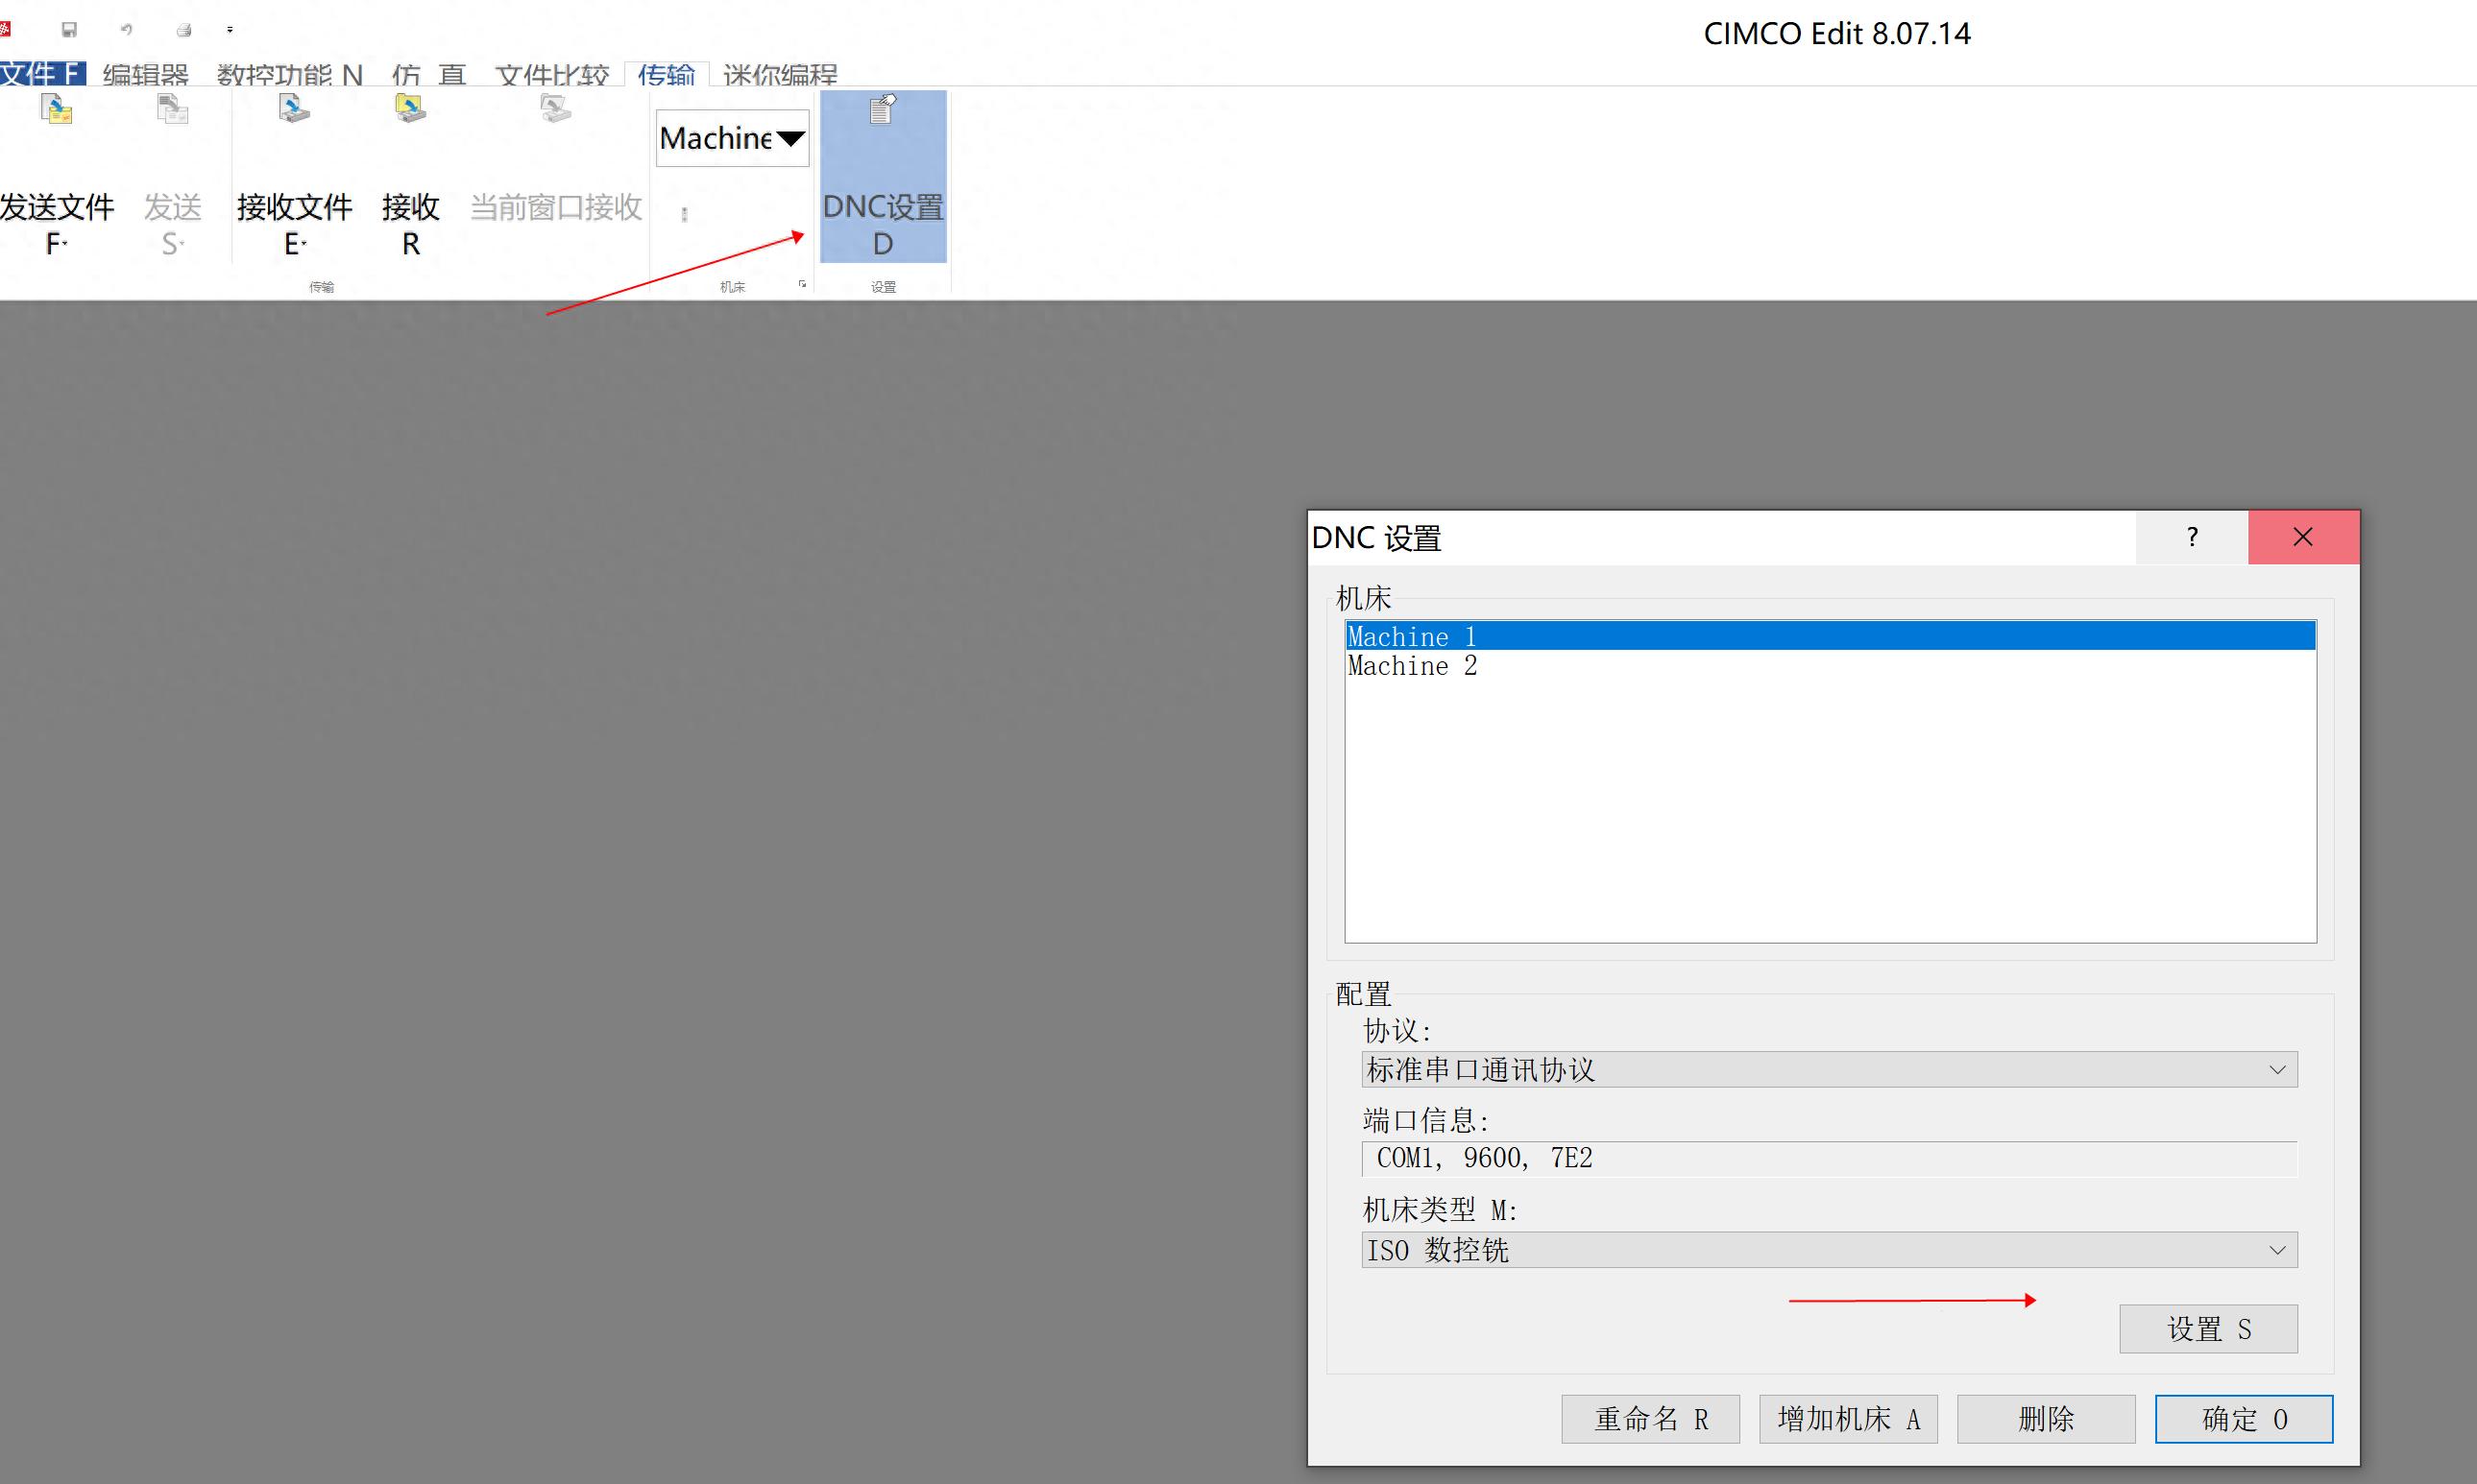Click the undo icon in title bar
The height and width of the screenshot is (1484, 2477).
tap(126, 30)
